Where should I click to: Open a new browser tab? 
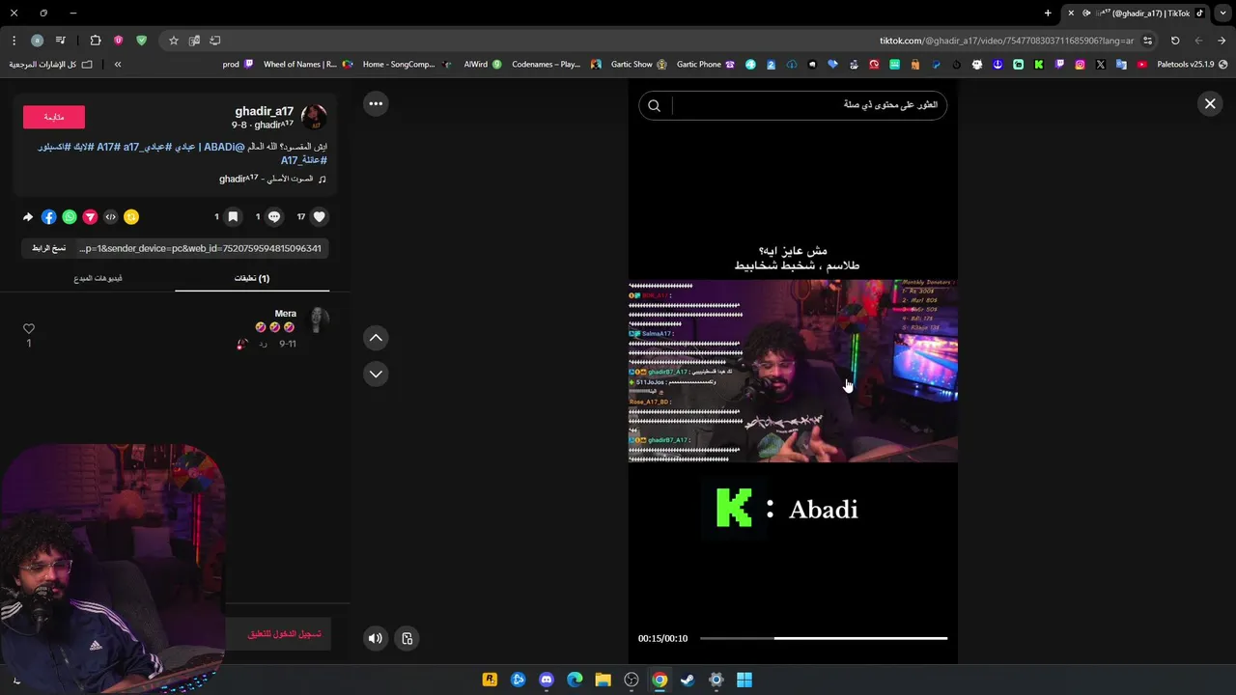[x=1048, y=13]
